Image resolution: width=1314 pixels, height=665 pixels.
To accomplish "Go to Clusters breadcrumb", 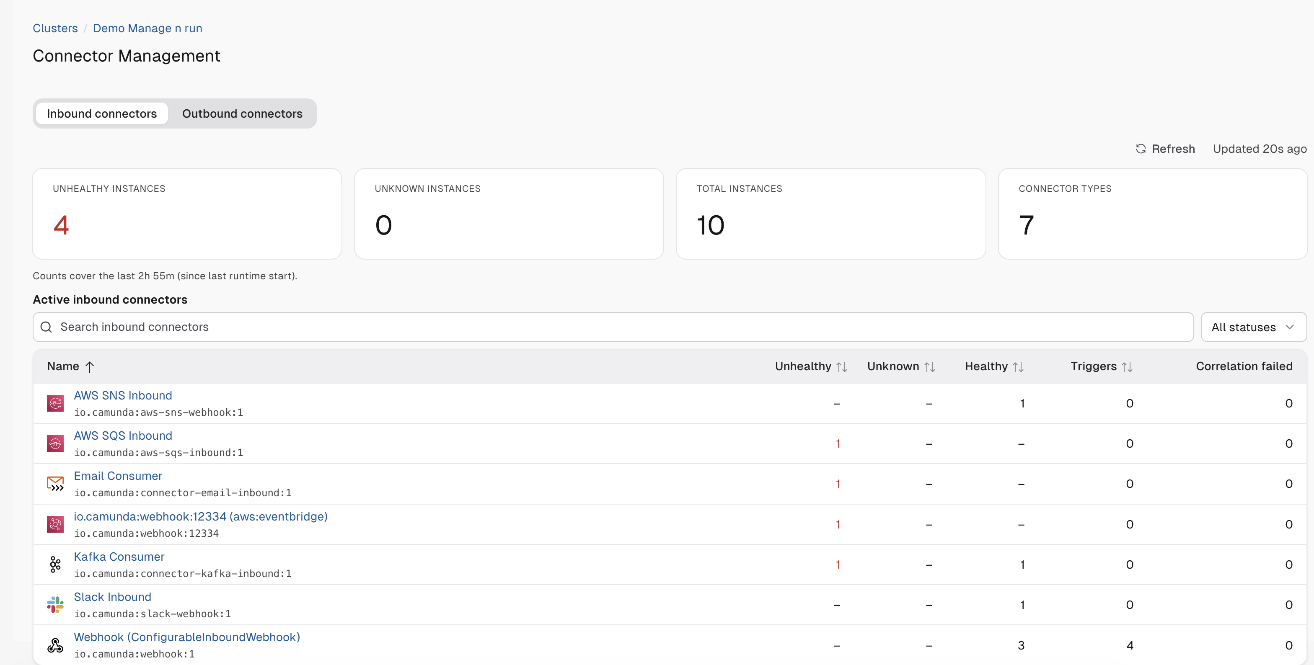I will pos(55,28).
